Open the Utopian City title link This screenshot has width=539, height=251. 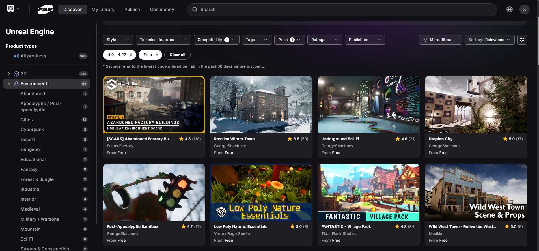coord(441,139)
